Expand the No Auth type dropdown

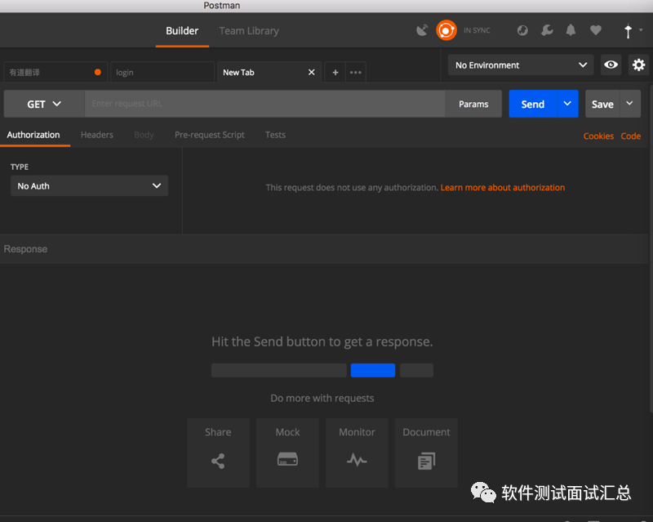89,185
